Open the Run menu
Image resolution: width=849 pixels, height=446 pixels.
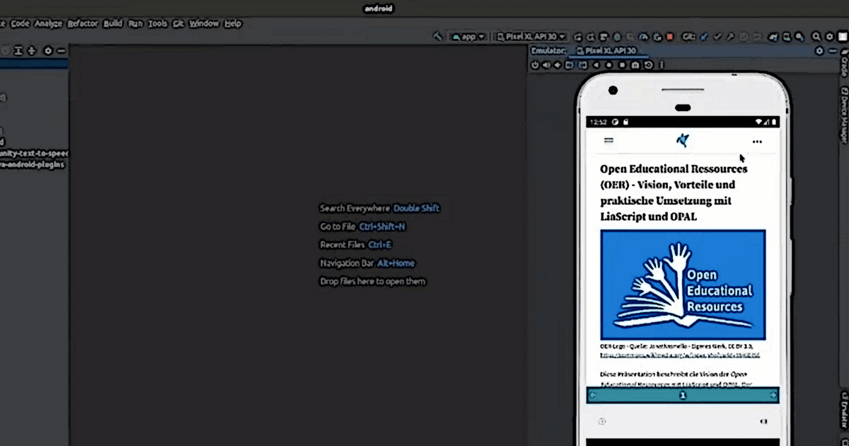point(136,23)
